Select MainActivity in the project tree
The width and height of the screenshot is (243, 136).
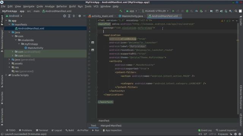pos(35,48)
